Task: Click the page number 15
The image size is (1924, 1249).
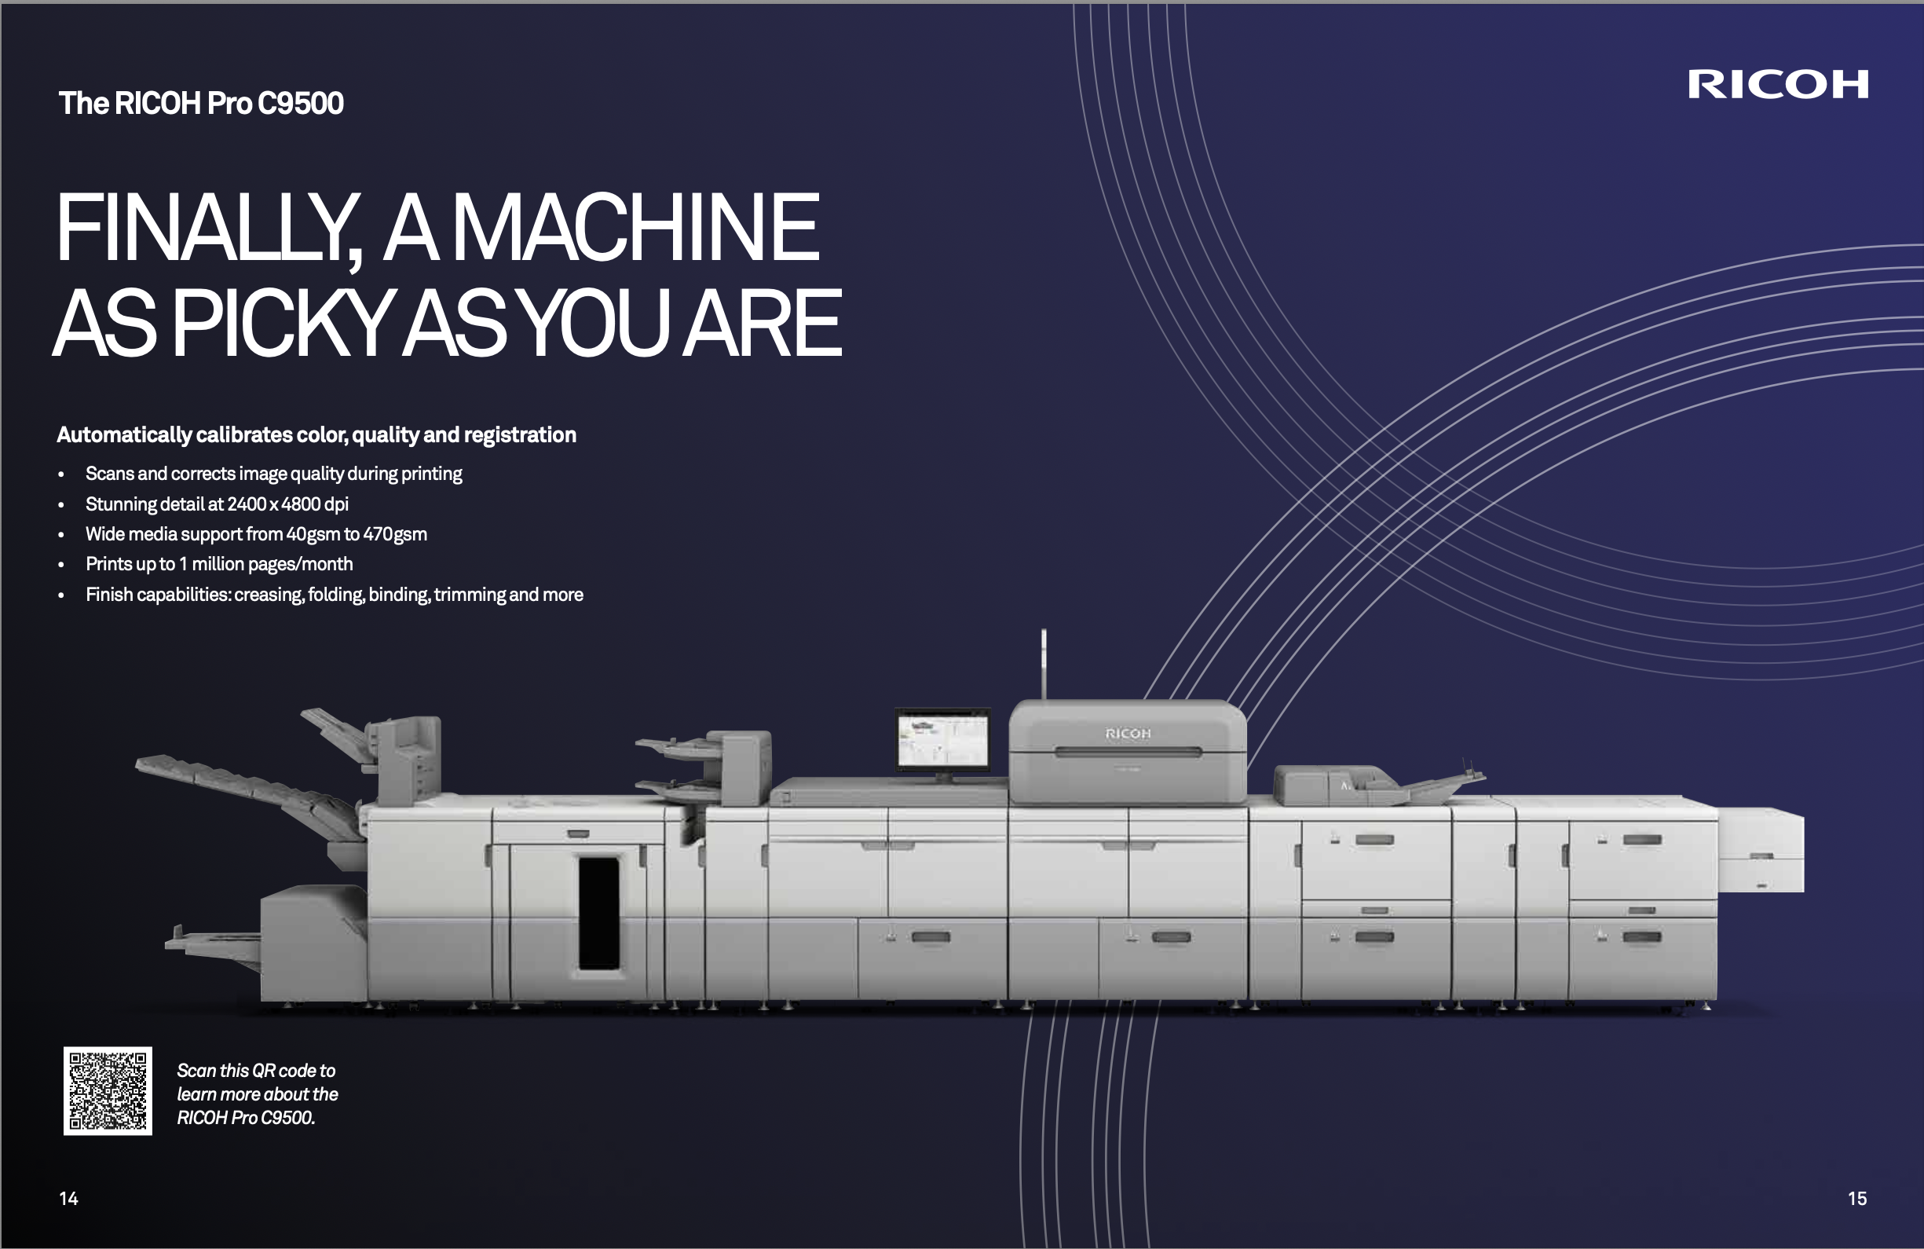Action: (x=1858, y=1198)
